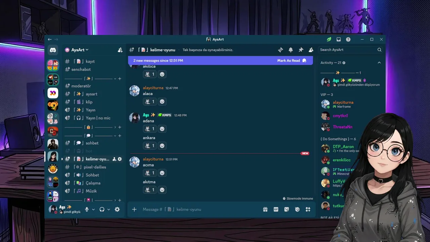Viewport: 430px width, 242px height.
Task: Toggle reaction under ankara message
Action: tap(149, 146)
